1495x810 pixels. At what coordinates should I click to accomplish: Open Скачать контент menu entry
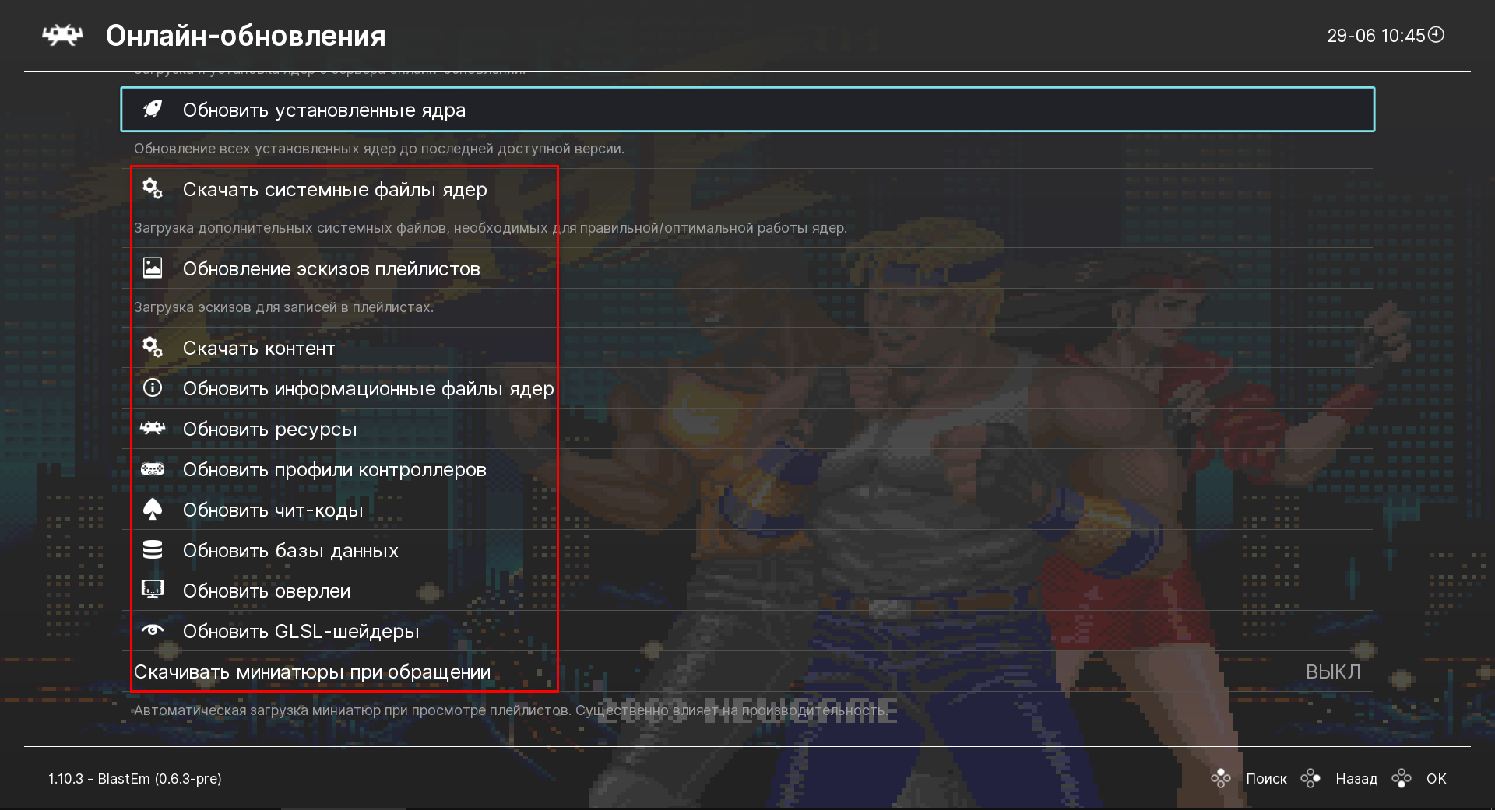[x=747, y=348]
